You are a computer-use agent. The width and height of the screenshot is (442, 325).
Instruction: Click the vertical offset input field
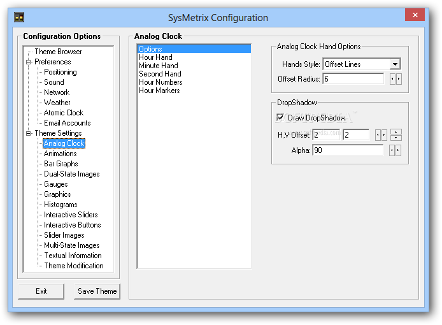click(x=356, y=135)
